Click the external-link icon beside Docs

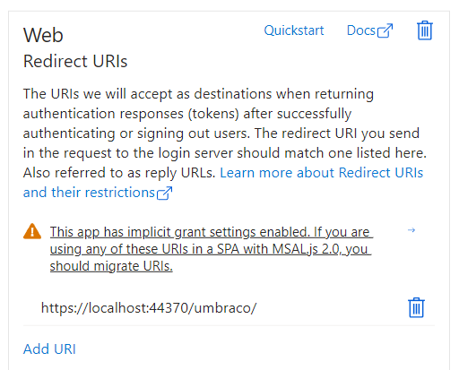tap(385, 30)
